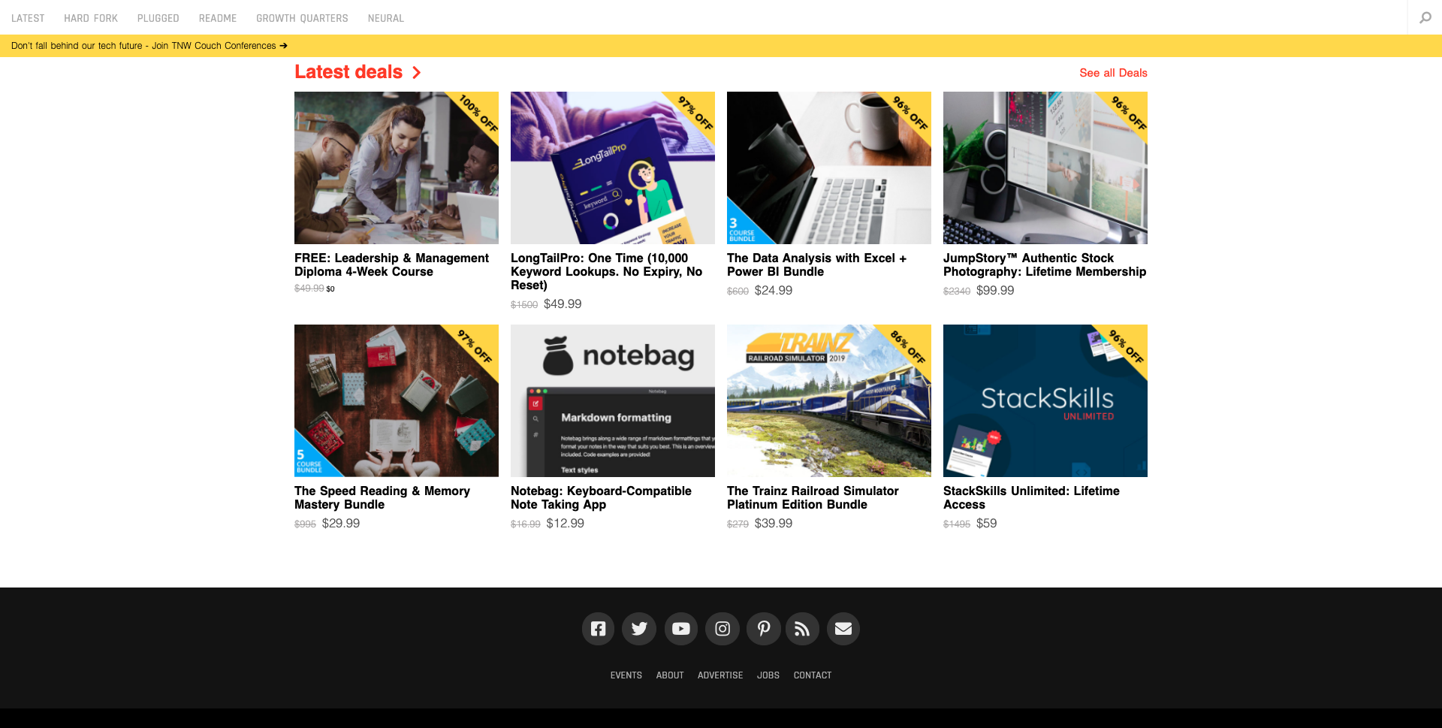Screen dimensions: 1442x728
Task: Click the arrow next to Latest deals
Action: [417, 72]
